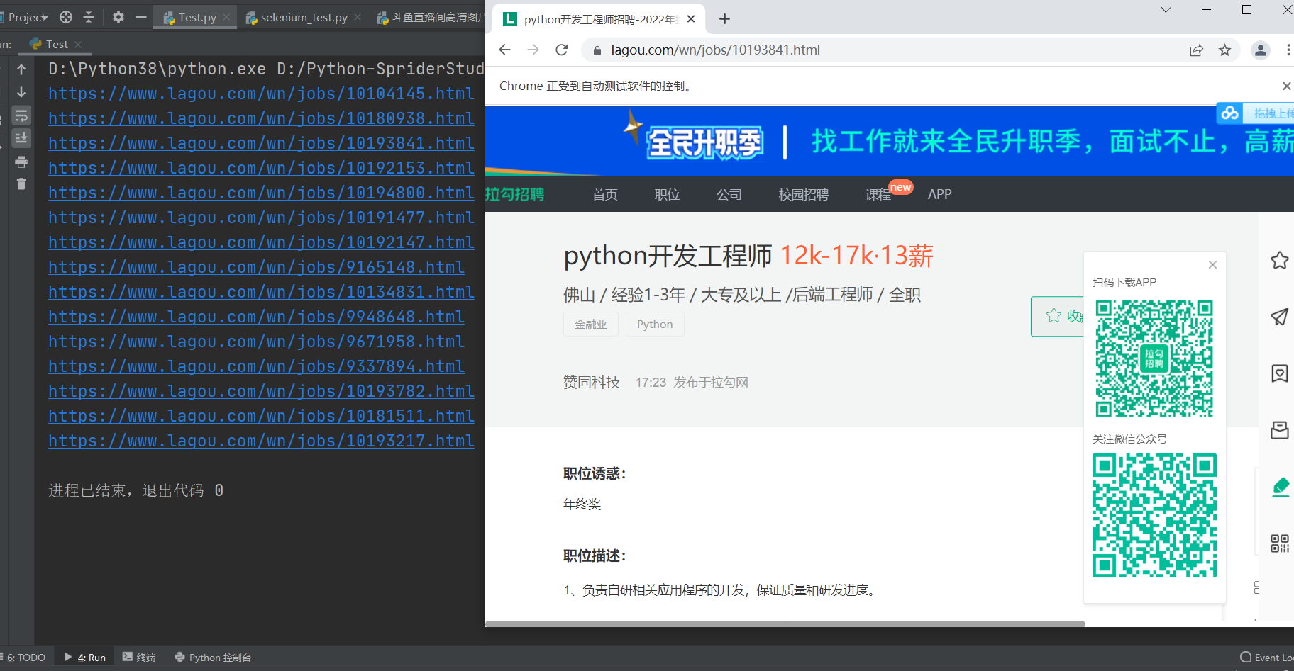Click the 收藏 favorite button

tap(1058, 316)
